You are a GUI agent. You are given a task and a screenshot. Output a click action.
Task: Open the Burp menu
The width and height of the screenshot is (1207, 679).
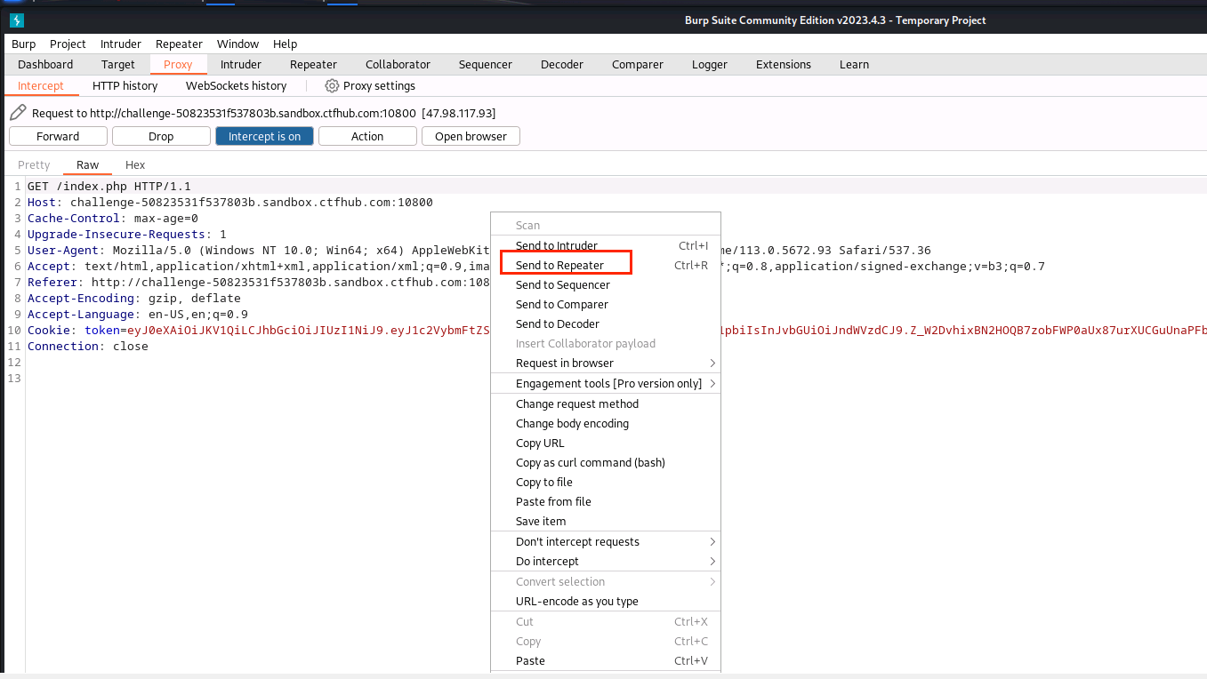pos(24,44)
